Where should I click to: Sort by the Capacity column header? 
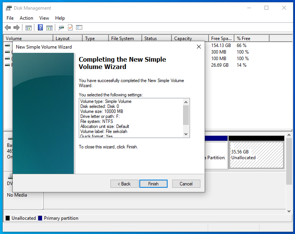(189, 39)
